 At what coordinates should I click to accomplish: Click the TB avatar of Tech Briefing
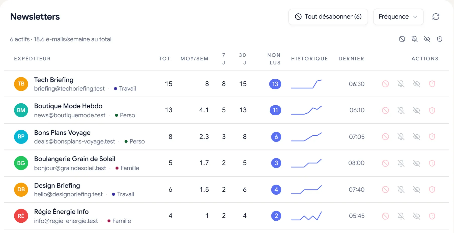(21, 84)
